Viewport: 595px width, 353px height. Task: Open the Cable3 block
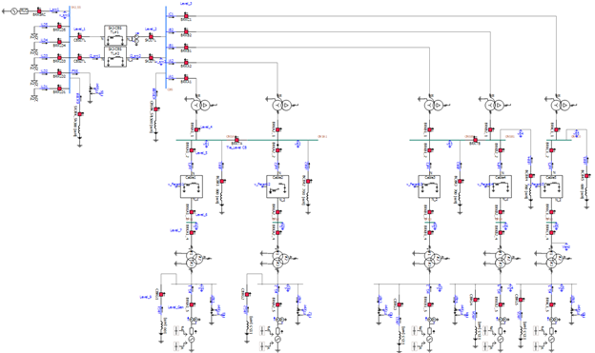[x=429, y=186]
